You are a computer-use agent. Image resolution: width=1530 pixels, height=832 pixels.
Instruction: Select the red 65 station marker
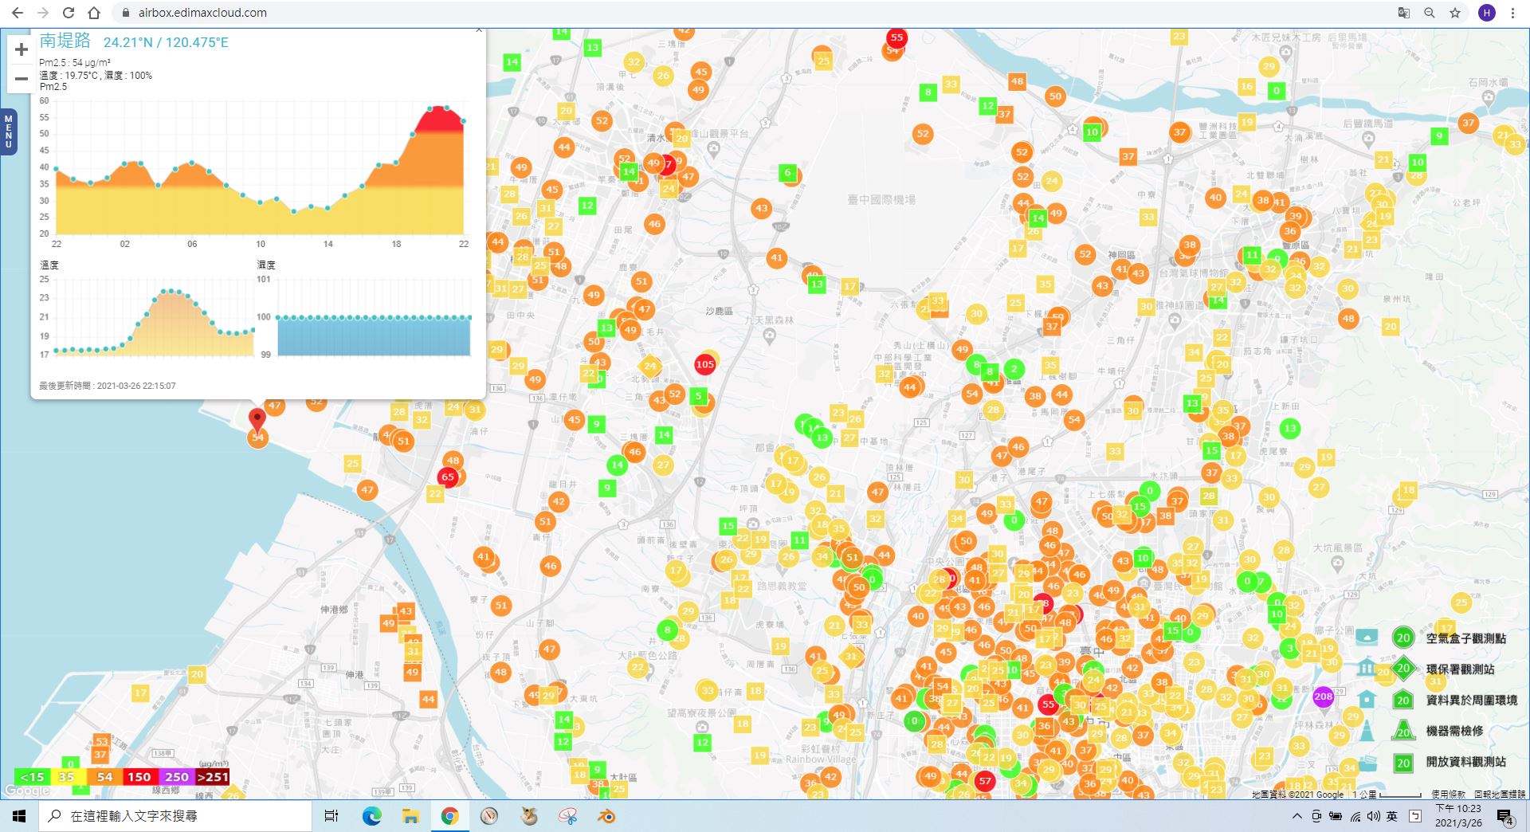(x=448, y=477)
